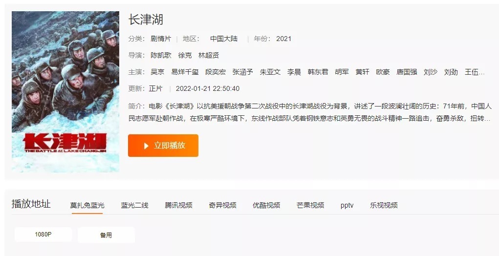
Task: Open the 奇异视频 source tab
Action: 222,206
